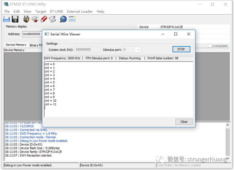The height and width of the screenshot is (170, 234).
Task: Open the SWV viewer toolbar icon
Action: (x=72, y=19)
